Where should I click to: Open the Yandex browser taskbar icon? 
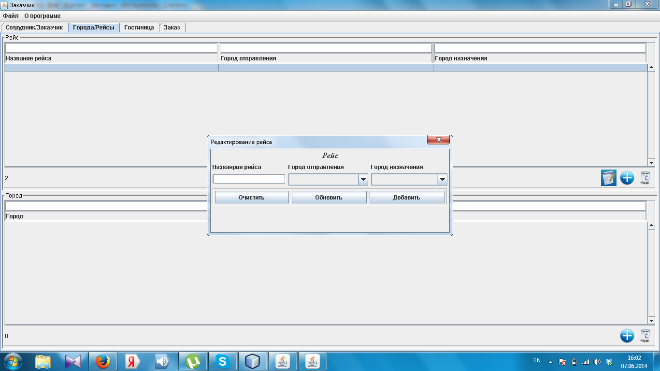[133, 361]
